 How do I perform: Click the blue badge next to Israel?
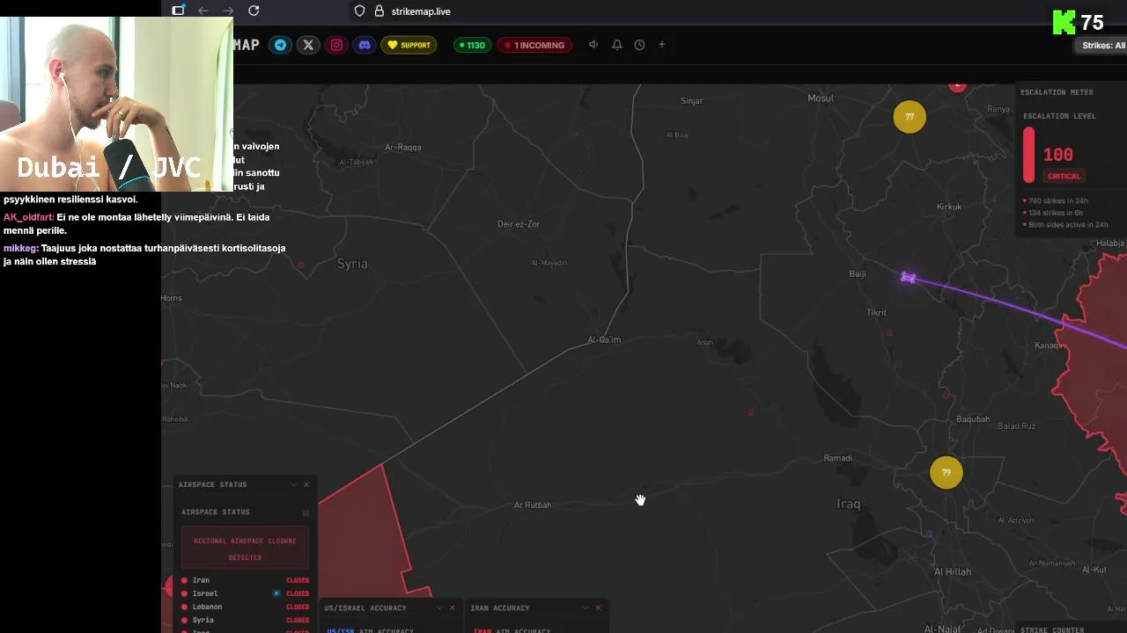point(276,593)
